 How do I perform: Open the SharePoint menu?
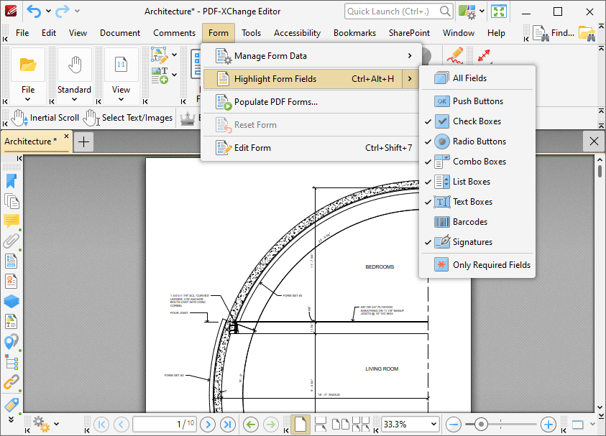409,33
